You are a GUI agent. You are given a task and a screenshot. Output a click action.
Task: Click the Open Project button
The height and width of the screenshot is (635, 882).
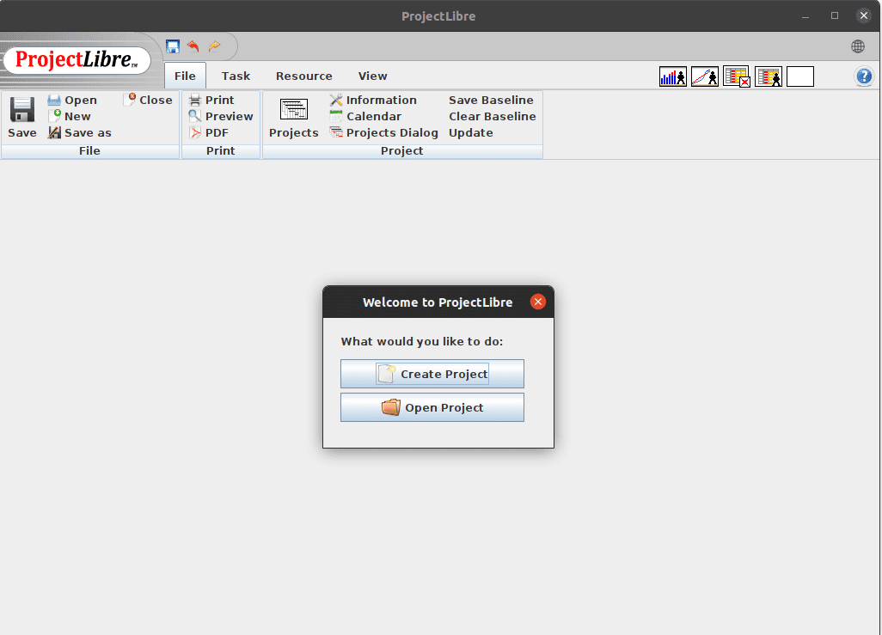click(x=432, y=407)
